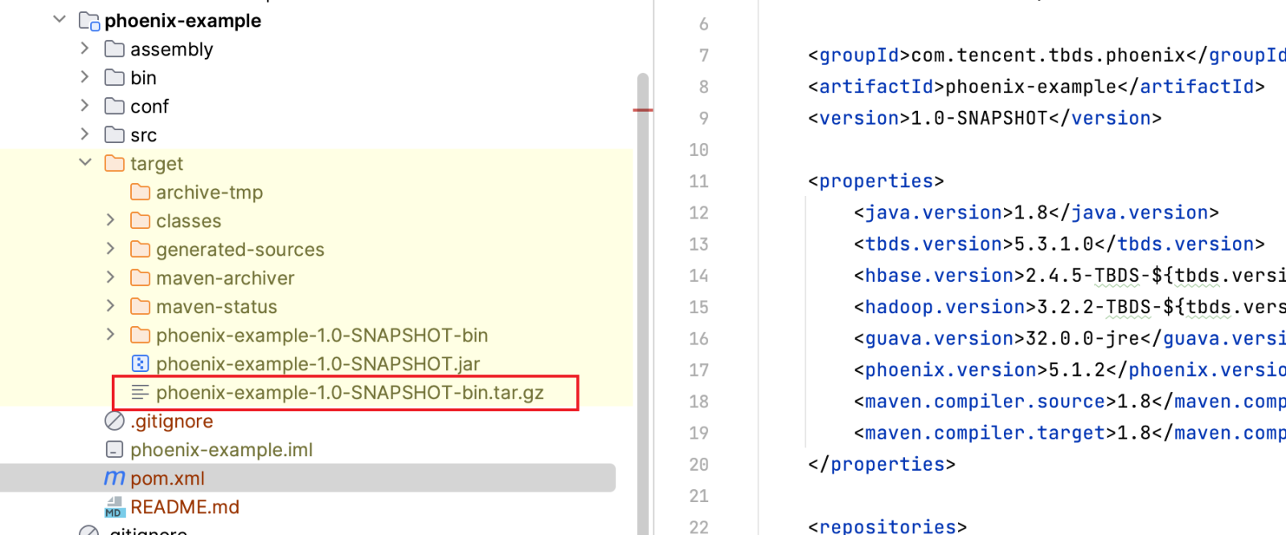The image size is (1286, 535).
Task: Expand the assembly folder arrow
Action: coord(85,48)
